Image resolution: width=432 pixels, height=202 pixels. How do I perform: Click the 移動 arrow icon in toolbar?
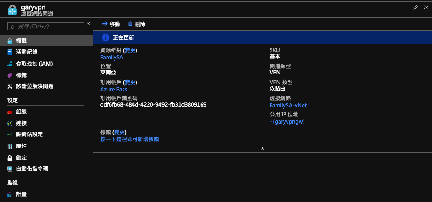pyautogui.click(x=104, y=24)
